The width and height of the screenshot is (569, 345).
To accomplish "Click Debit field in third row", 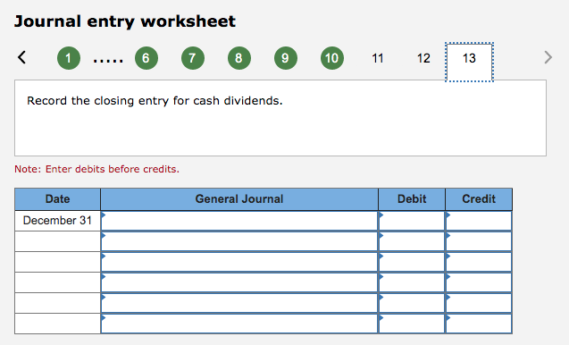I will (x=412, y=262).
